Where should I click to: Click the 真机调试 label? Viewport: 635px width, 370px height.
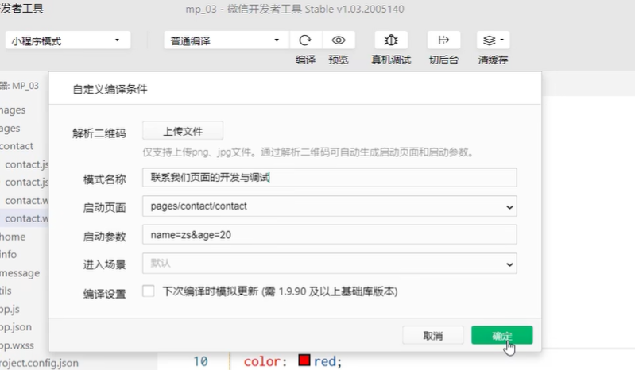point(391,60)
